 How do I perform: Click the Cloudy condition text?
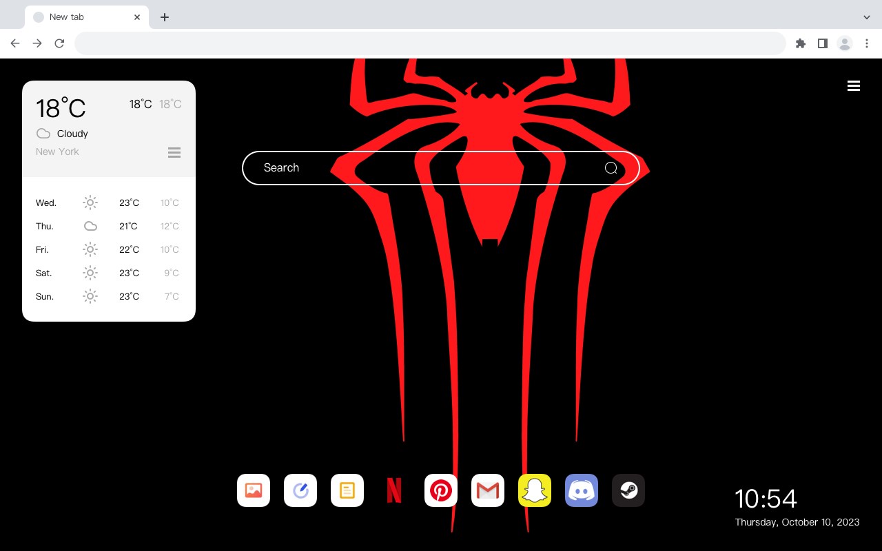tap(72, 134)
